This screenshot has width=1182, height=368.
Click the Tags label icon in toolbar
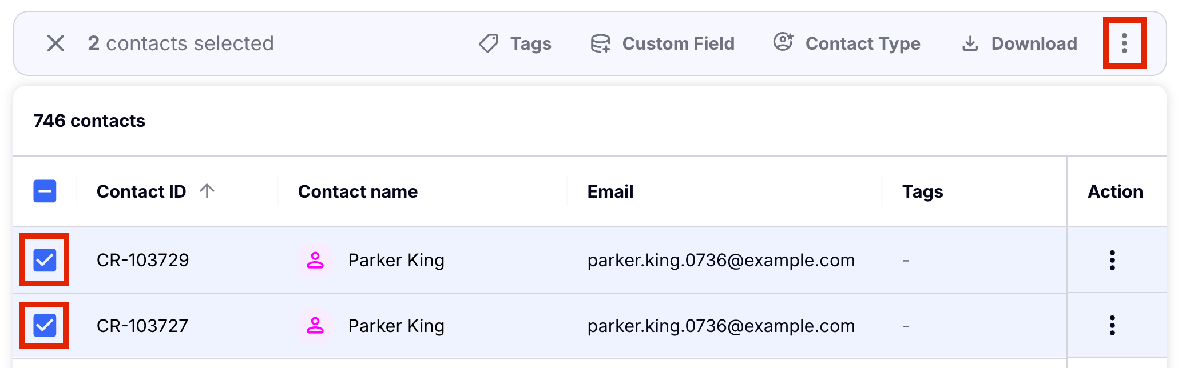[x=489, y=43]
